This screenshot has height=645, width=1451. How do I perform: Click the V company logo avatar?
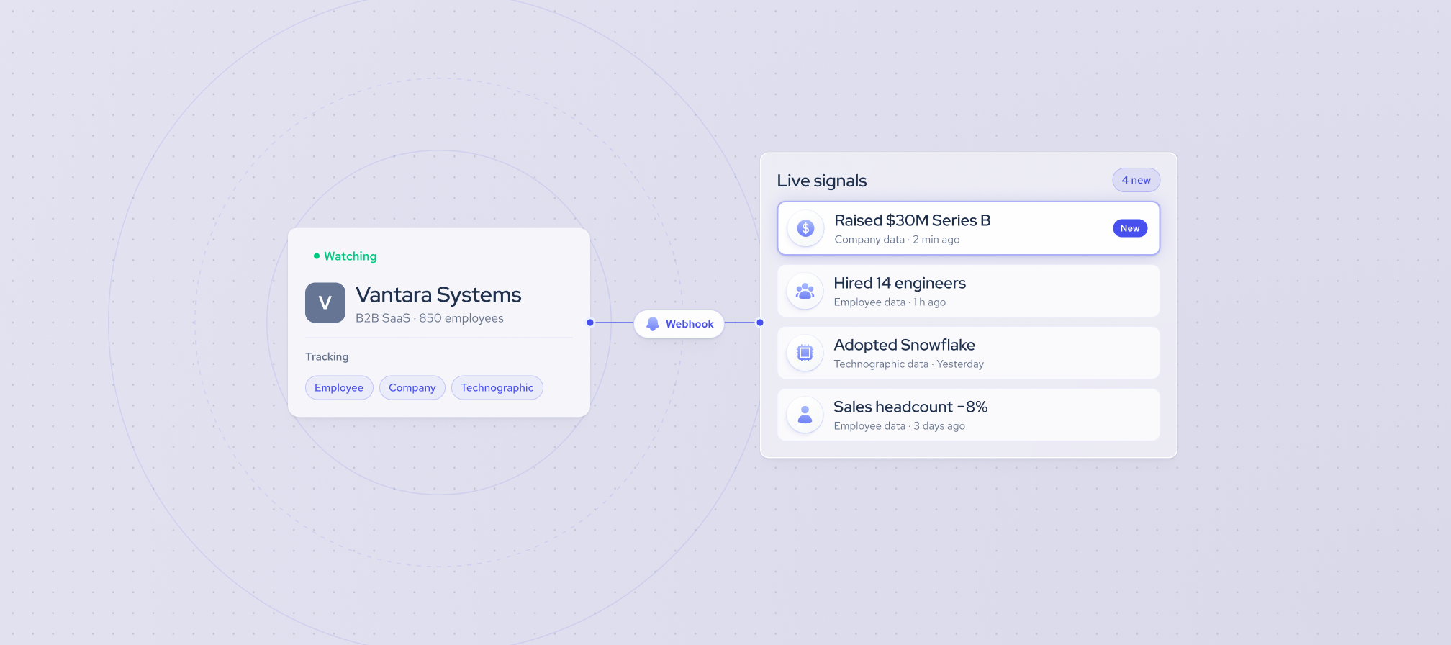(x=325, y=302)
